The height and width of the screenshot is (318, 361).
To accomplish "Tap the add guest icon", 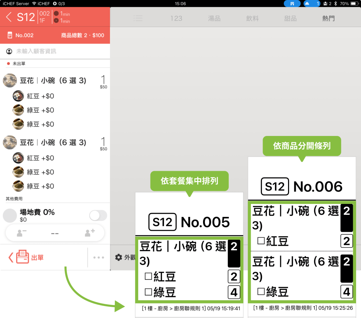I will [x=88, y=233].
